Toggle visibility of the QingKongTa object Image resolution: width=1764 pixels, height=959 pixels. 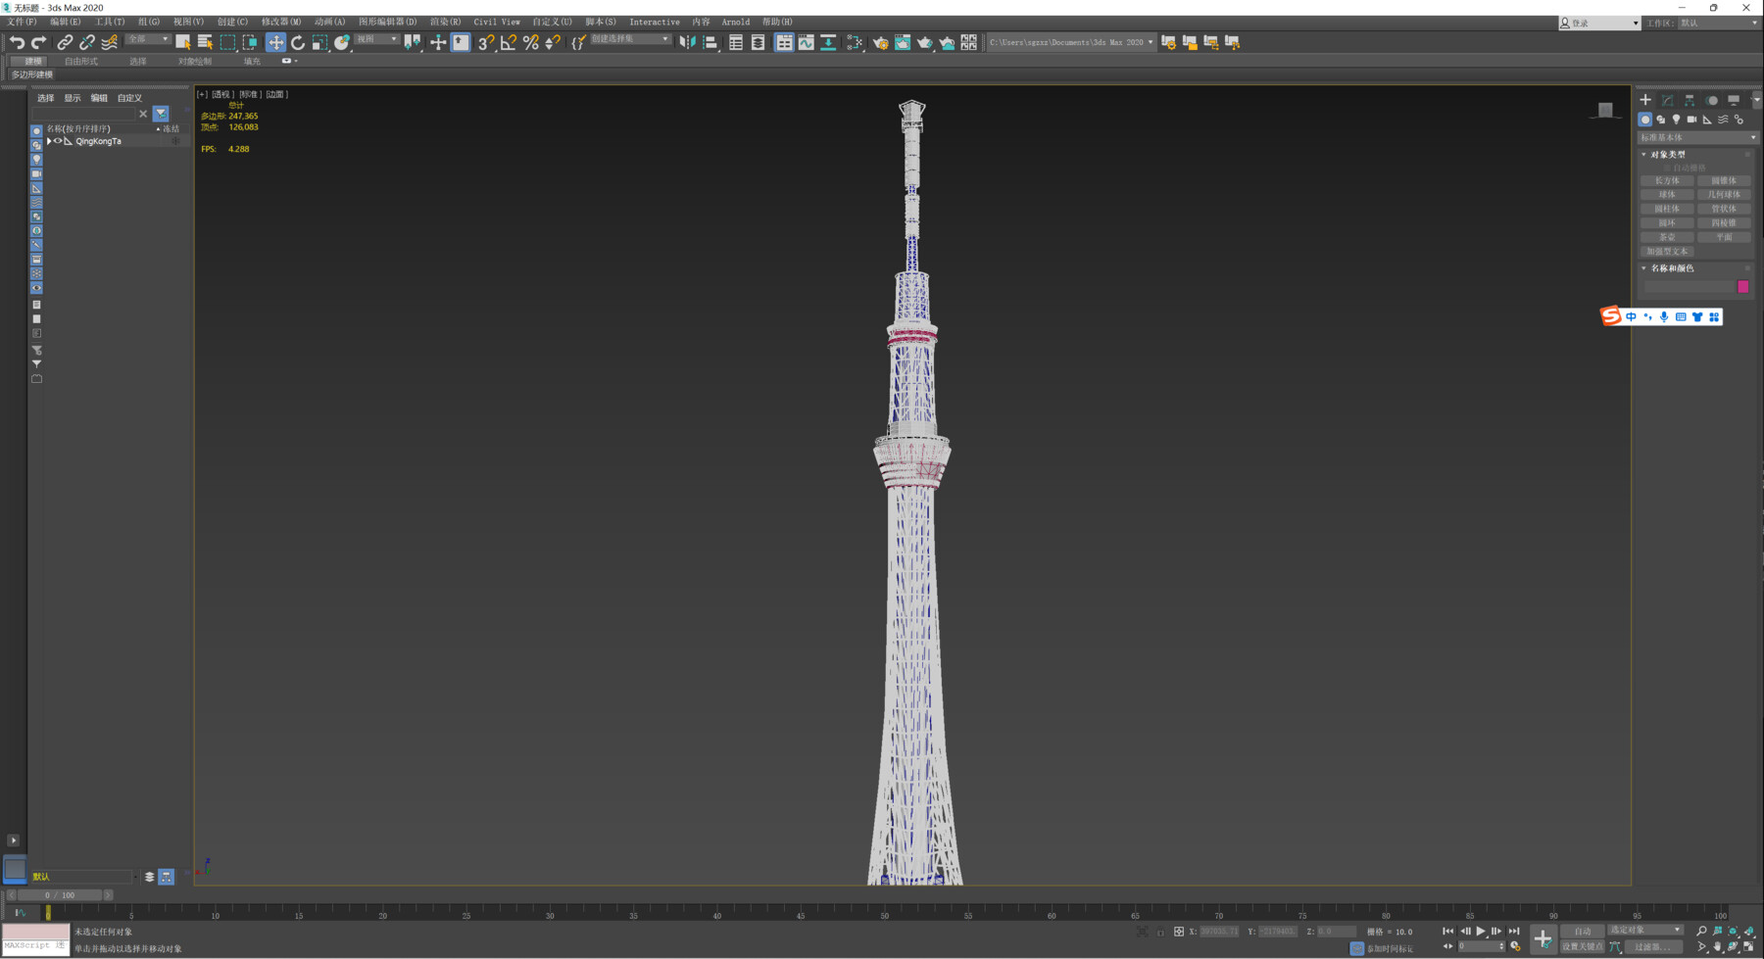pyautogui.click(x=57, y=141)
